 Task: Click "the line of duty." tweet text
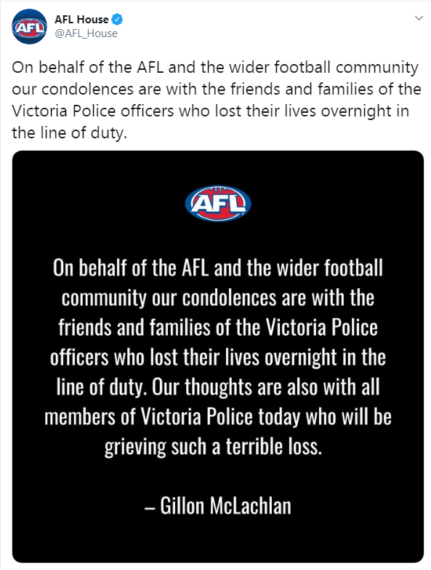(x=70, y=132)
